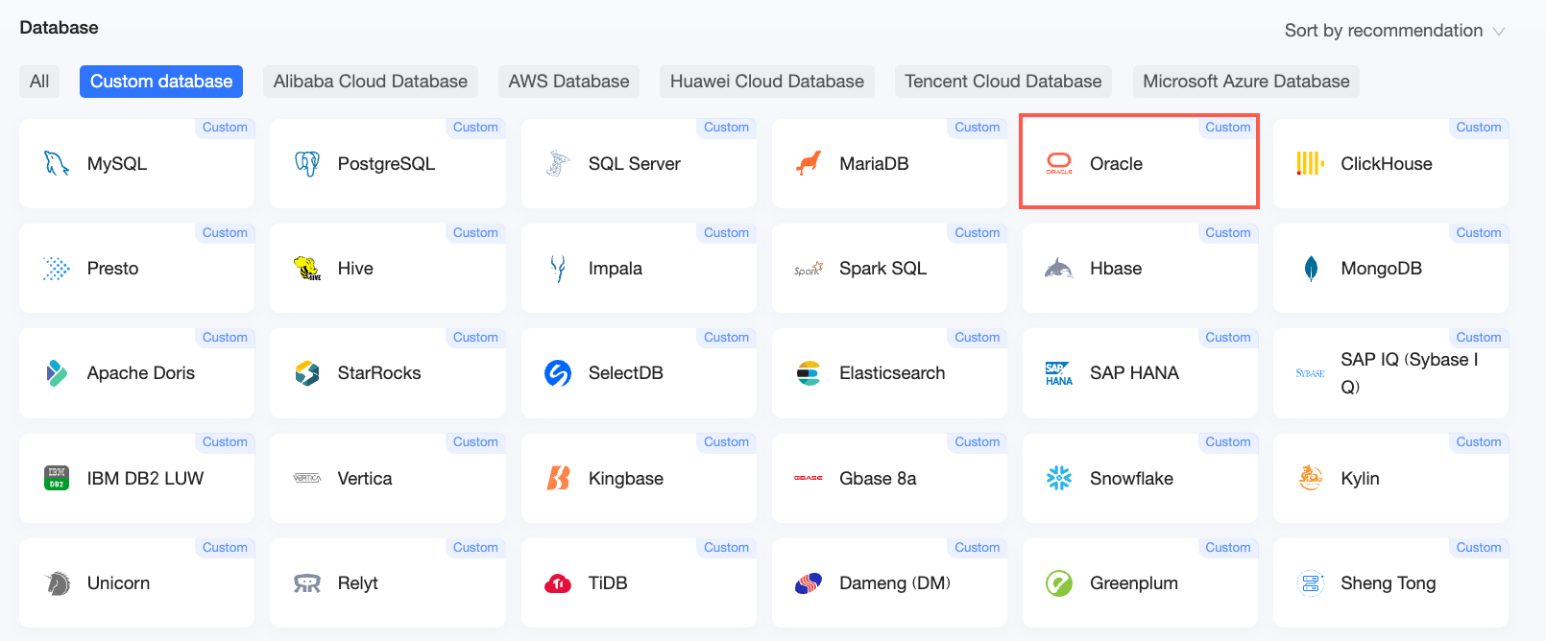Image resolution: width=1546 pixels, height=641 pixels.
Task: Click the SelectDB blue circle icon
Action: (558, 373)
